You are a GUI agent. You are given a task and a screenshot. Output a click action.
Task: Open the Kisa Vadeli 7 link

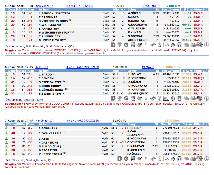44,6
